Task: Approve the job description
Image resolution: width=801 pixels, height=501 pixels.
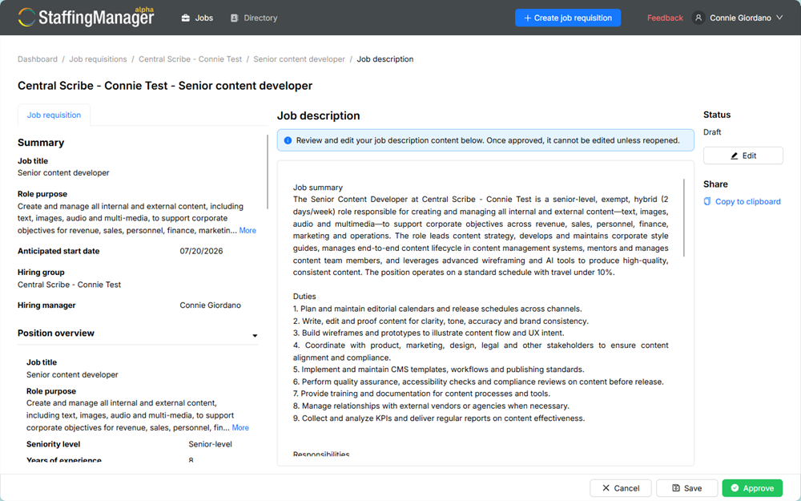Action: tap(752, 488)
